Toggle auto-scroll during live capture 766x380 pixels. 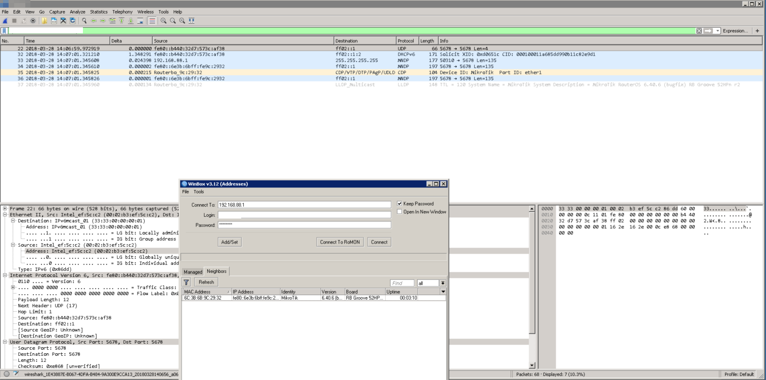(x=141, y=21)
